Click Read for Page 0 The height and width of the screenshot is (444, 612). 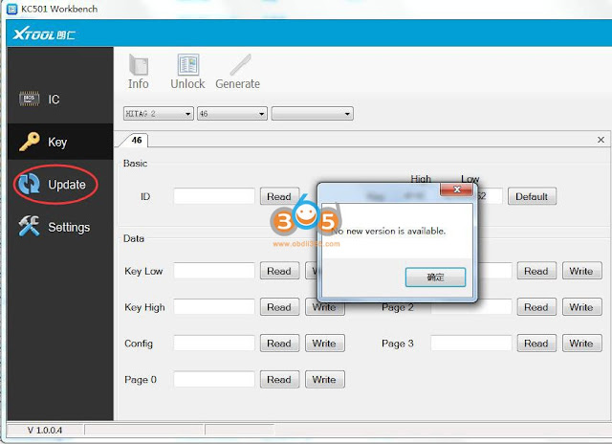point(279,380)
